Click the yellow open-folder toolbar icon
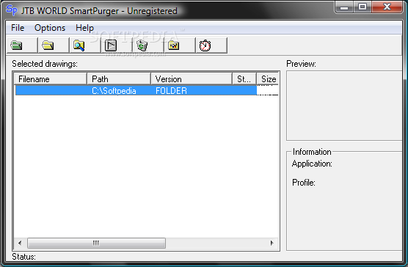408x267 pixels. 48,45
